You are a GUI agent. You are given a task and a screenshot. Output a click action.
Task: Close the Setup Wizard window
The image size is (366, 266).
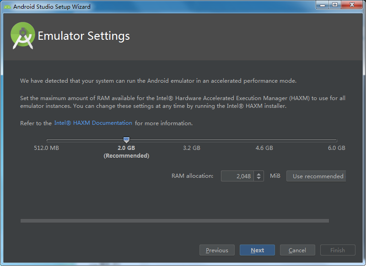[352, 5]
